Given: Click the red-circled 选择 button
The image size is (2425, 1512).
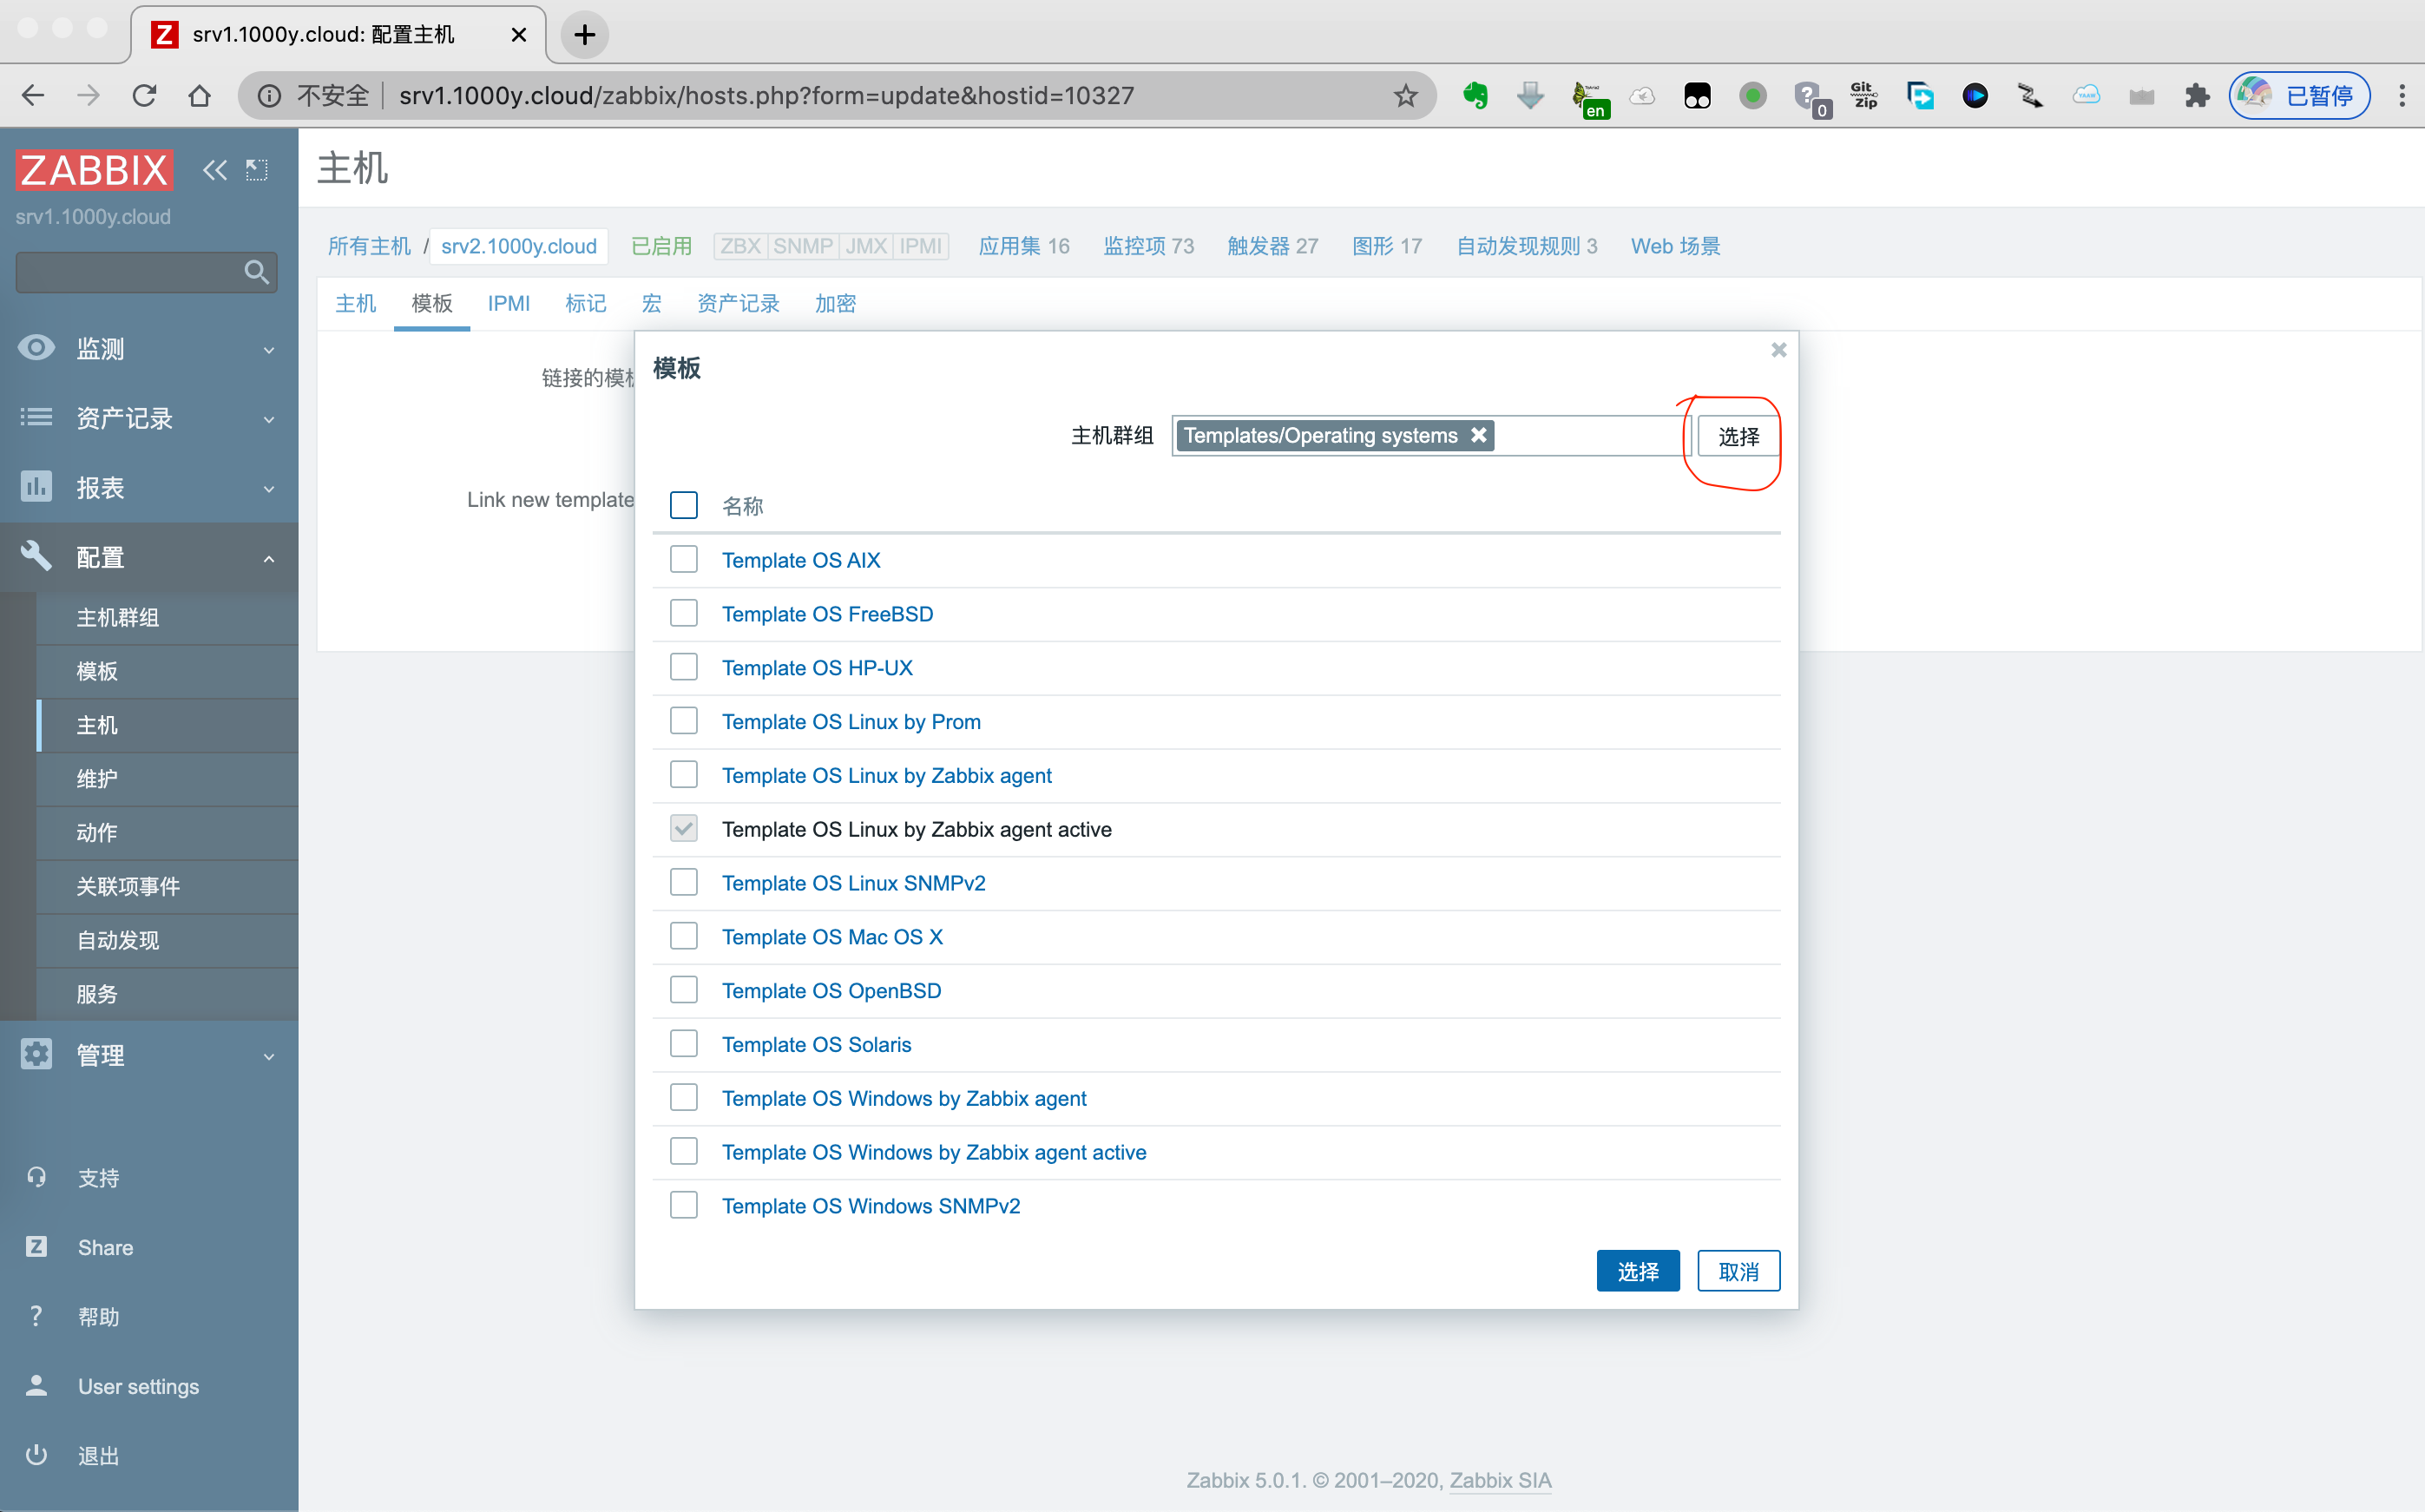Looking at the screenshot, I should pos(1737,436).
